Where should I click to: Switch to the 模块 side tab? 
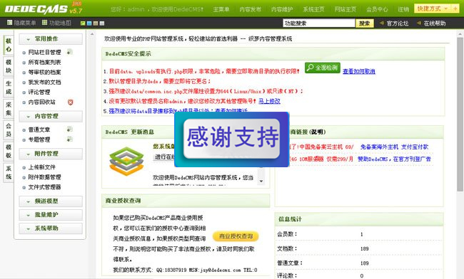tap(9, 66)
